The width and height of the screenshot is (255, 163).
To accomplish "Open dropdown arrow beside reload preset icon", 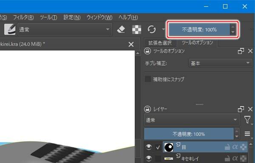I will pos(163,29).
